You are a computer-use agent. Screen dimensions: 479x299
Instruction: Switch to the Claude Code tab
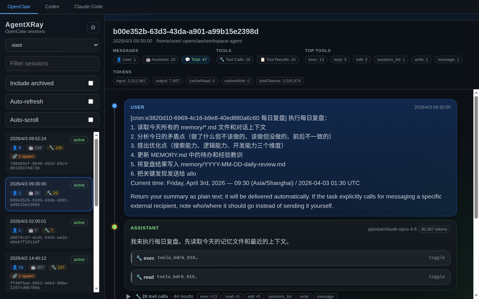point(88,6)
